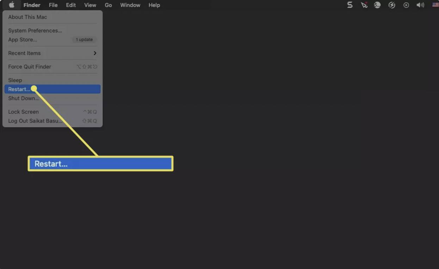Select Lock Screen

tap(23, 112)
